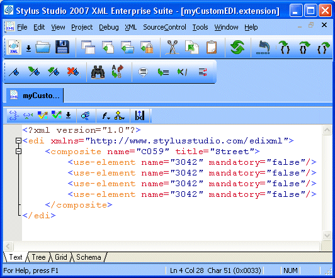335x278 pixels.
Task: Click the Step Out braces icon
Action: (324, 47)
